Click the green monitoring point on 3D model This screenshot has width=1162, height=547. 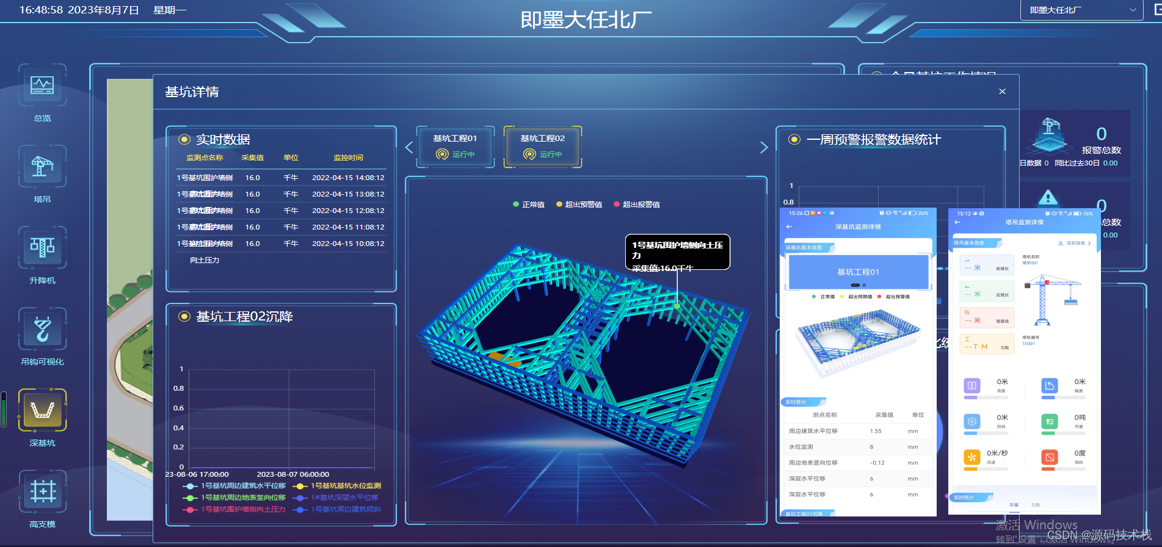(x=677, y=306)
